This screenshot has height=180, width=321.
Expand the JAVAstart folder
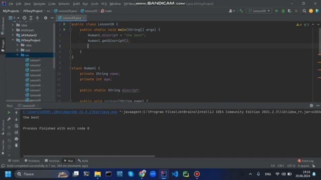point(13,30)
